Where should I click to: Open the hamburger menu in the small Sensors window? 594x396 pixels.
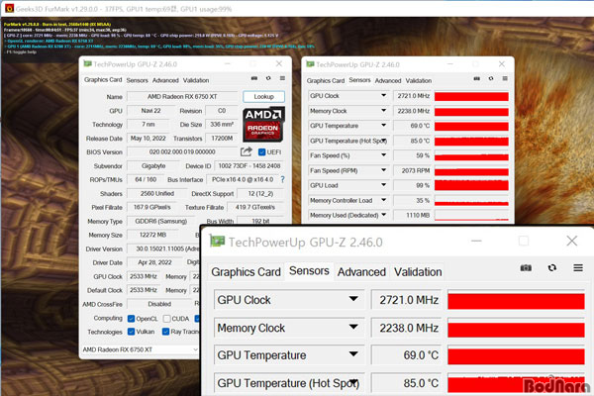pyautogui.click(x=505, y=78)
